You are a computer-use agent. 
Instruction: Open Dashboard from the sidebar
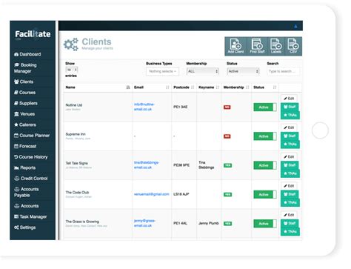point(27,54)
